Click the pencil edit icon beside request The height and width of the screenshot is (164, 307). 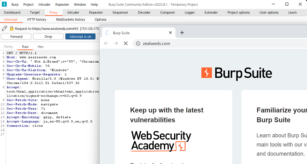(x=4, y=28)
